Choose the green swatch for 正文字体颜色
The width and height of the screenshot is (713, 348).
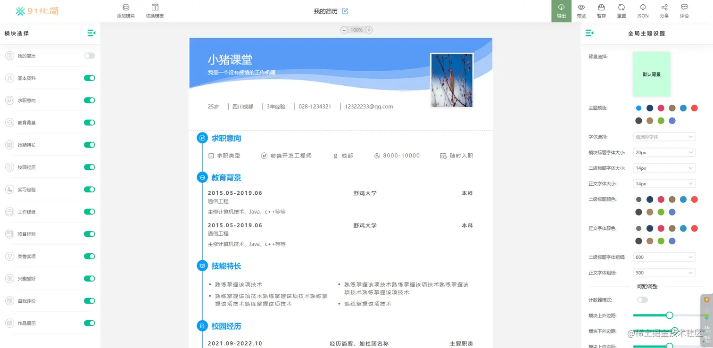(x=661, y=241)
